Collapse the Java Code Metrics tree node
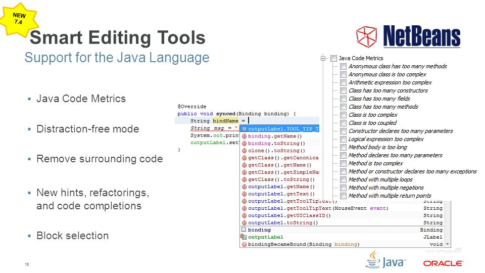The height and width of the screenshot is (273, 485). tap(323, 58)
